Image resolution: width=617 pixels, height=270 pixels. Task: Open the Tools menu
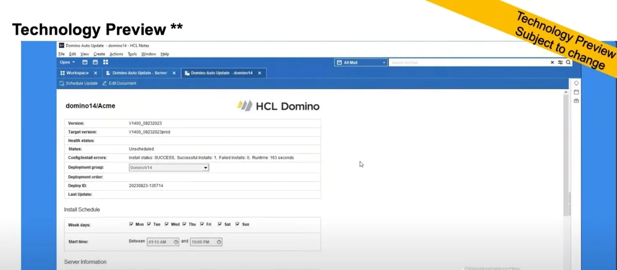pyautogui.click(x=132, y=54)
